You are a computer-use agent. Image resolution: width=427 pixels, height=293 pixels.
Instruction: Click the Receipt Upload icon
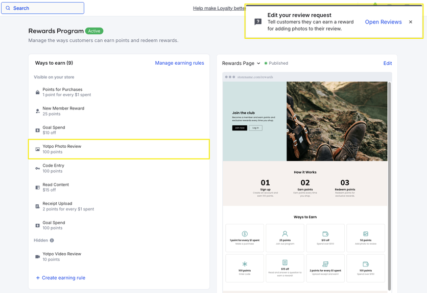38,206
